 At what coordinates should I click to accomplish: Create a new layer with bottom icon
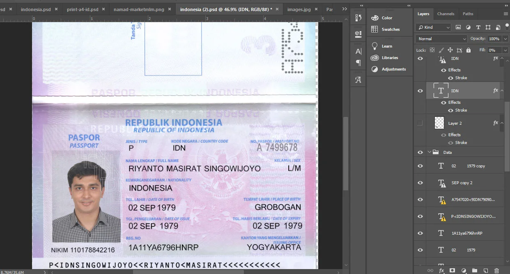485,270
